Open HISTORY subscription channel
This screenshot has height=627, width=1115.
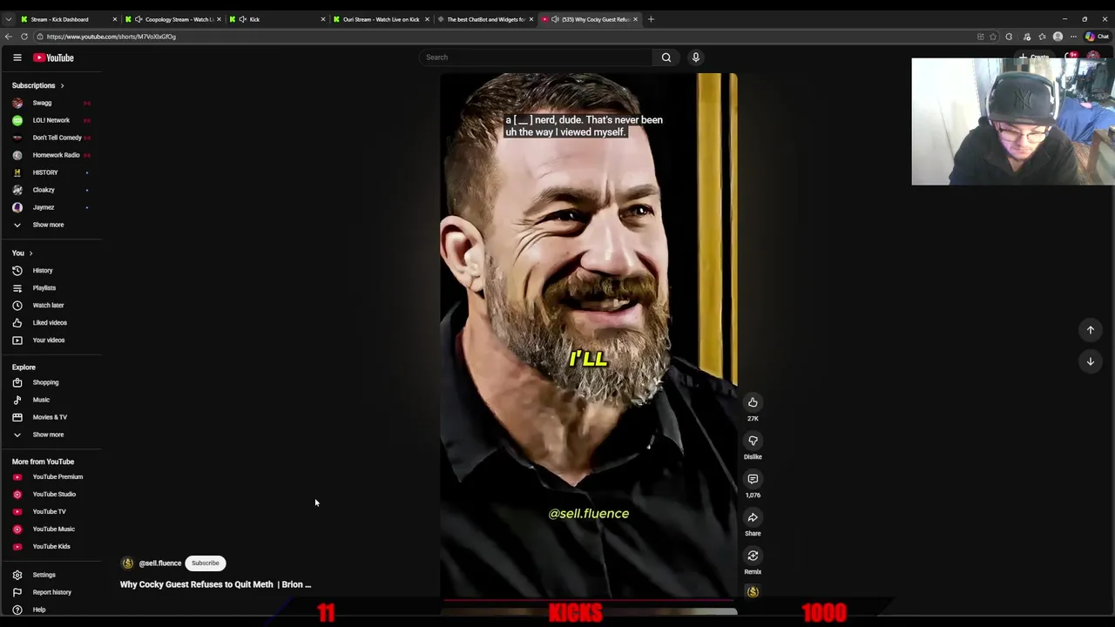[x=45, y=172]
